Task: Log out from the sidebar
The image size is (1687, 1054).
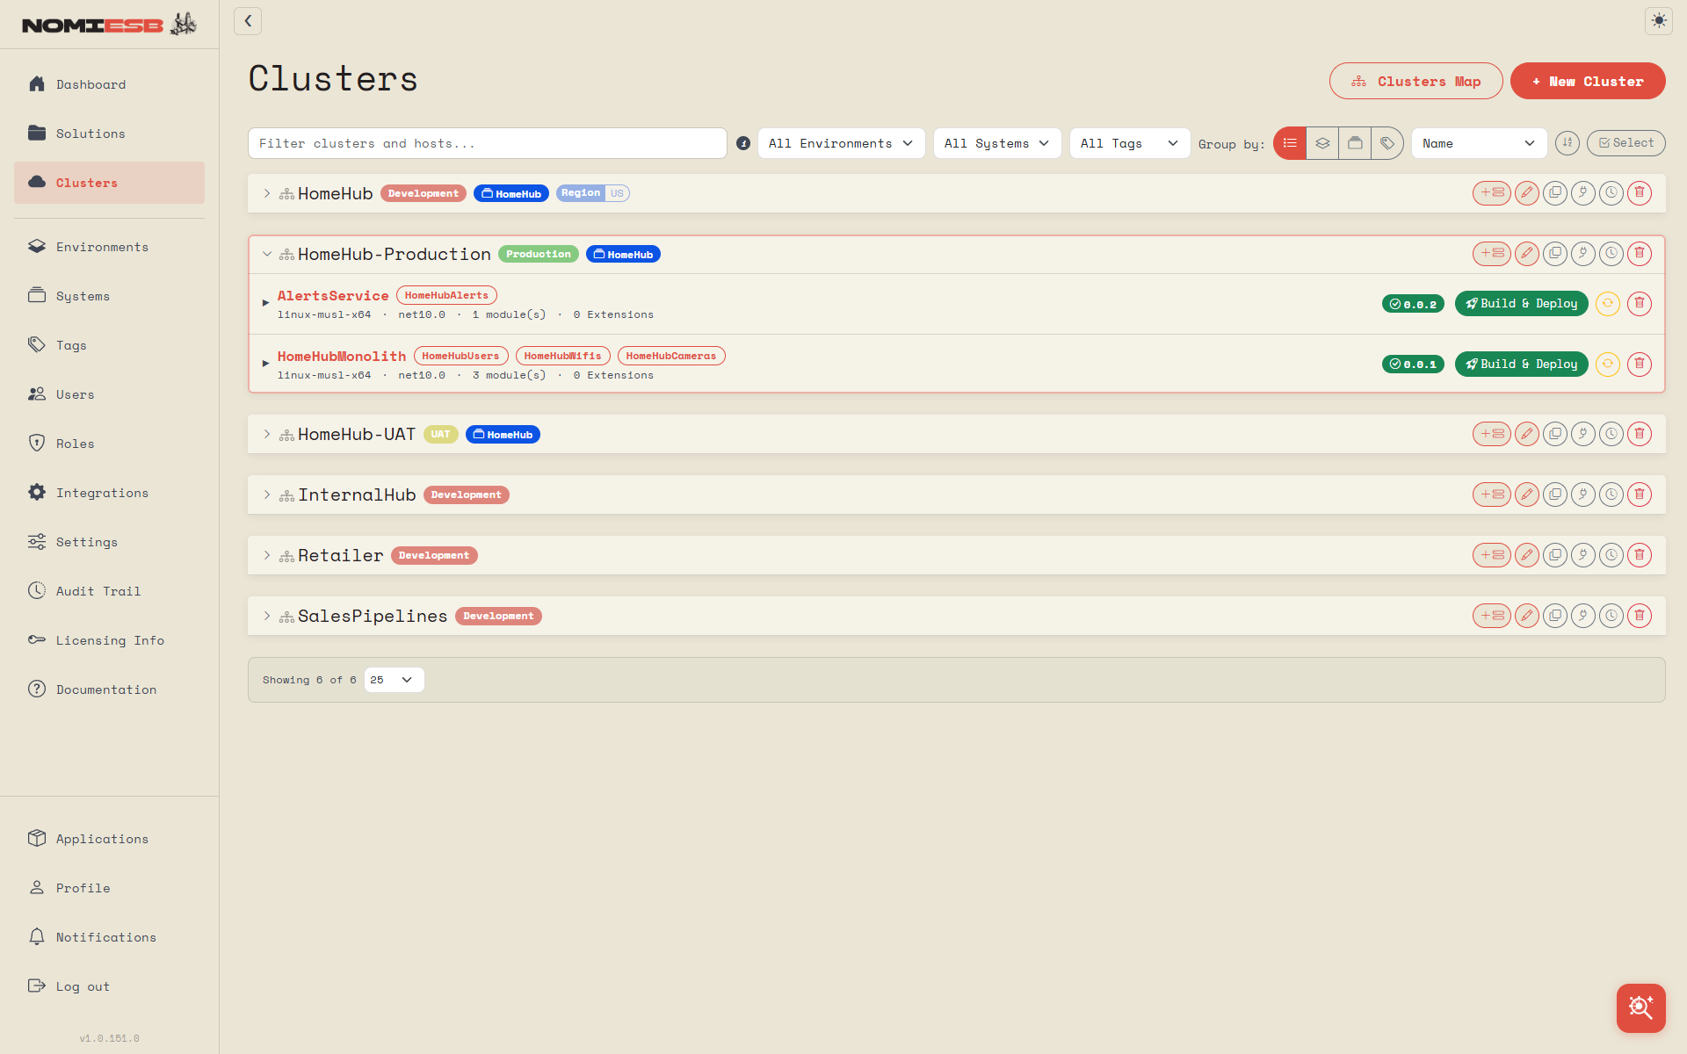Action: pos(109,986)
